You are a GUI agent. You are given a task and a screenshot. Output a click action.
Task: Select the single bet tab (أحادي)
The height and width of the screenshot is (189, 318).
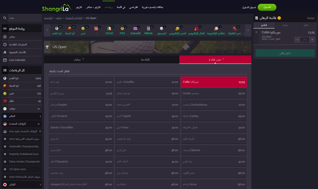tap(264, 25)
